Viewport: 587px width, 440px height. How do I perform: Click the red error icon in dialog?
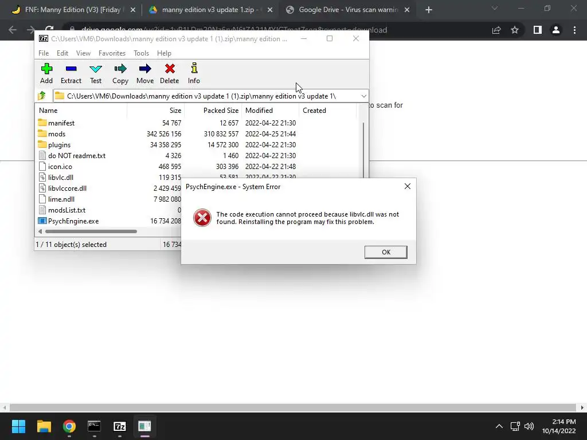202,218
